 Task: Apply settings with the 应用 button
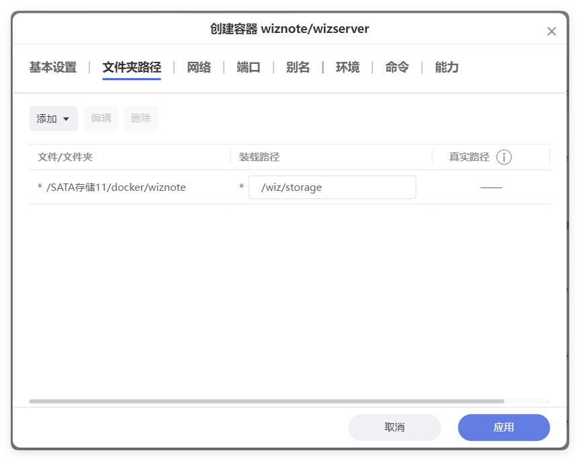coord(503,427)
